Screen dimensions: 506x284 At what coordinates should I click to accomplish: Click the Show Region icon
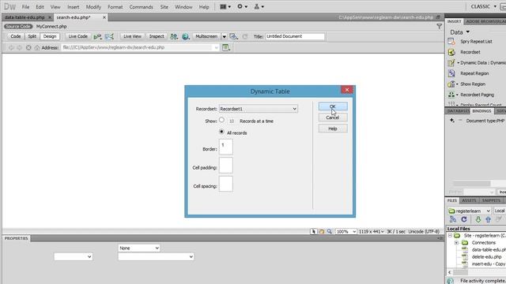pos(451,84)
